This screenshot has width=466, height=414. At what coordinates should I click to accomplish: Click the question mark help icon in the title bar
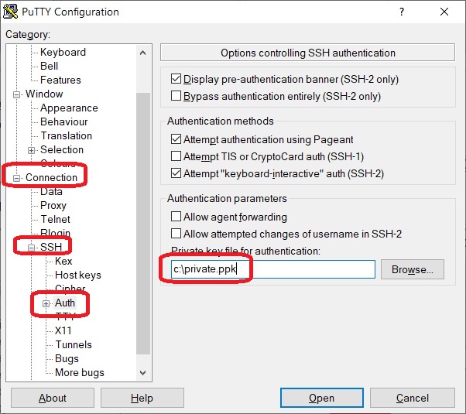point(402,12)
